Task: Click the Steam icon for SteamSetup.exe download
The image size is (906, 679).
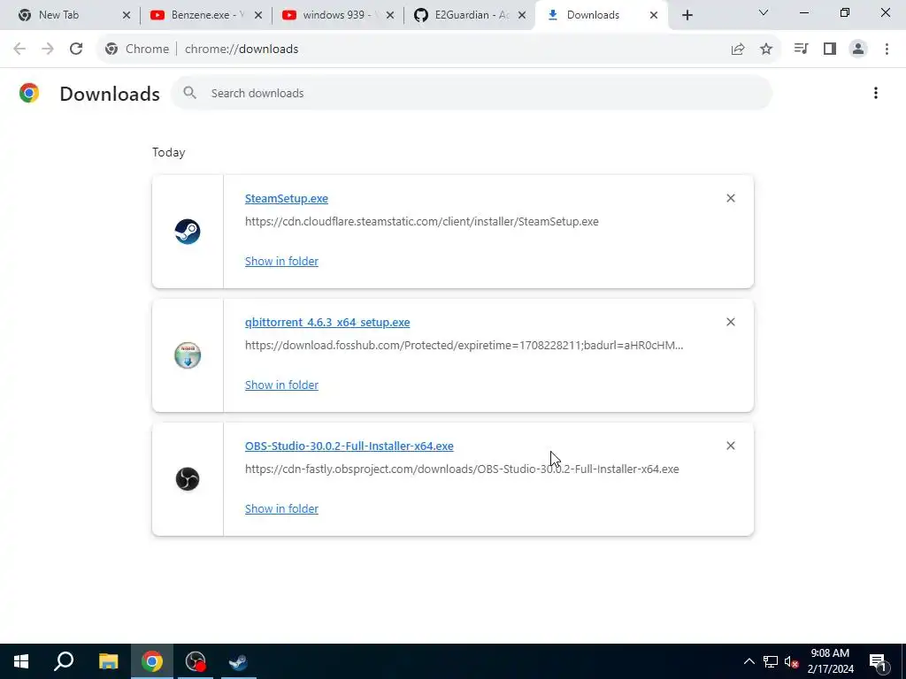Action: 188,232
